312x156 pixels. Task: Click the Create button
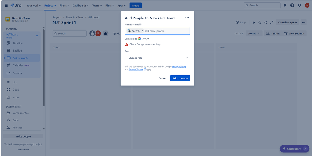[x=135, y=5]
